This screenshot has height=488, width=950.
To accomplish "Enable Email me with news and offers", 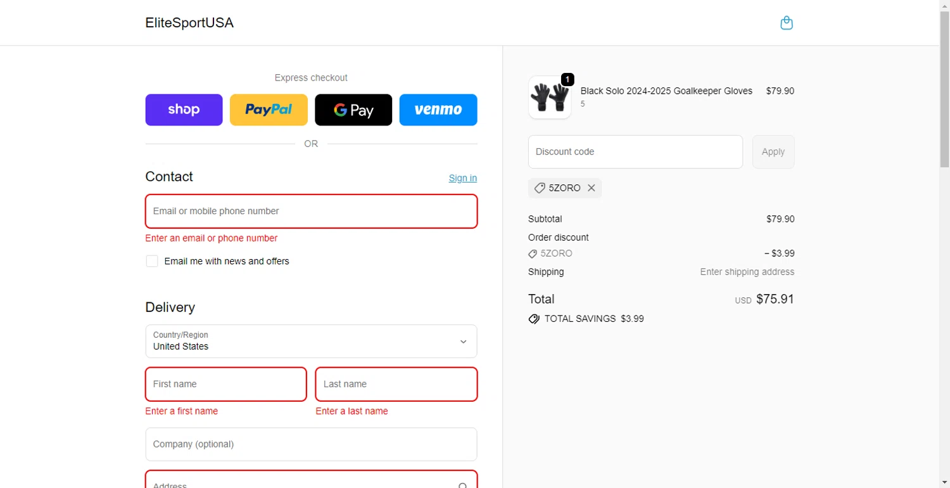I will click(152, 261).
